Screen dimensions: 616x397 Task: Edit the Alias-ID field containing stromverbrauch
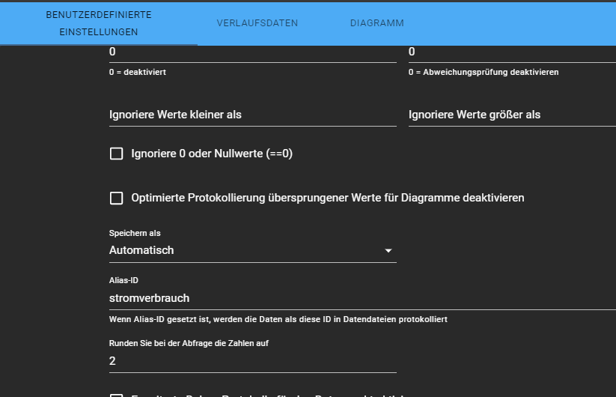362,298
